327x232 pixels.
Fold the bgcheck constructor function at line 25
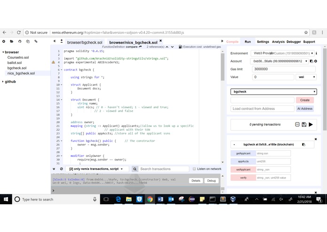(62, 141)
